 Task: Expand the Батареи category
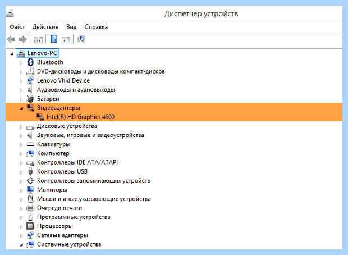point(21,99)
